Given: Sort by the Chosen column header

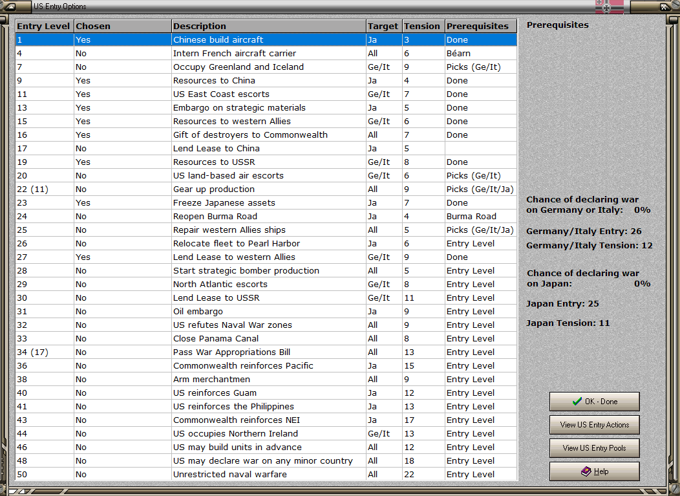Looking at the screenshot, I should pos(123,26).
